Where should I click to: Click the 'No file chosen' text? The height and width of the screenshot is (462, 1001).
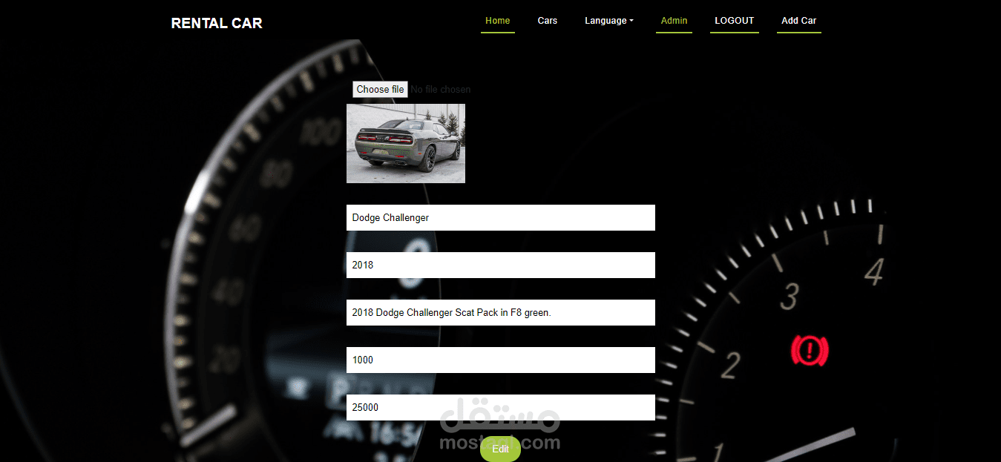441,90
